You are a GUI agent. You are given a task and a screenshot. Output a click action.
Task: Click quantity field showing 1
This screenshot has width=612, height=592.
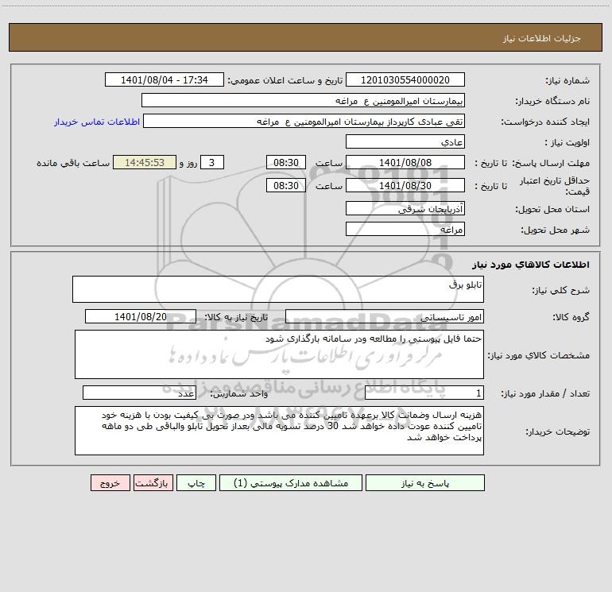pyautogui.click(x=424, y=393)
